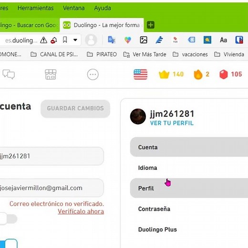Click the red gem showing 105
248x248 pixels.
click(x=231, y=74)
